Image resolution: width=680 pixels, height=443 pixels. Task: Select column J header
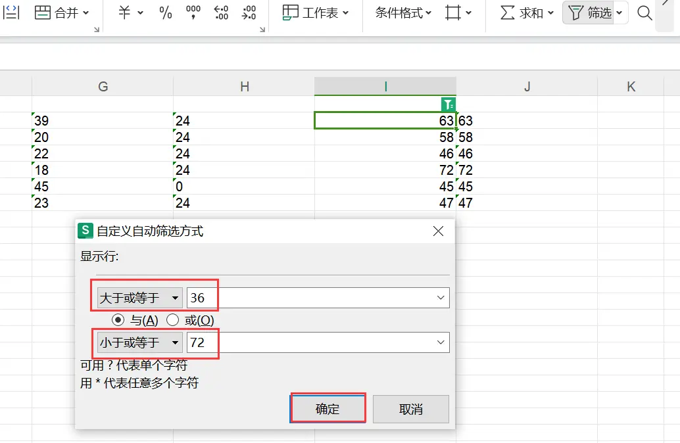(527, 86)
